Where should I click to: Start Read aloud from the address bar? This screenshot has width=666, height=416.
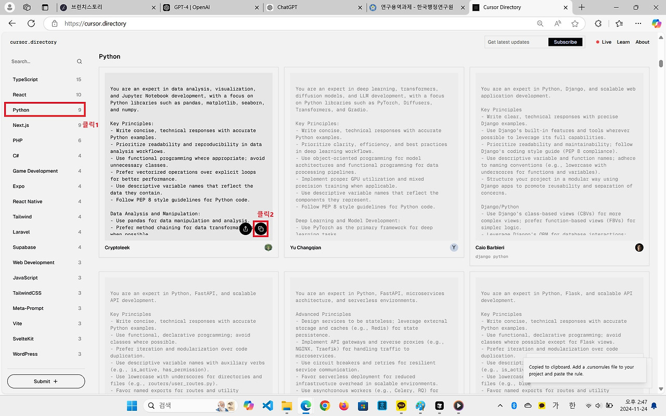coord(557,23)
